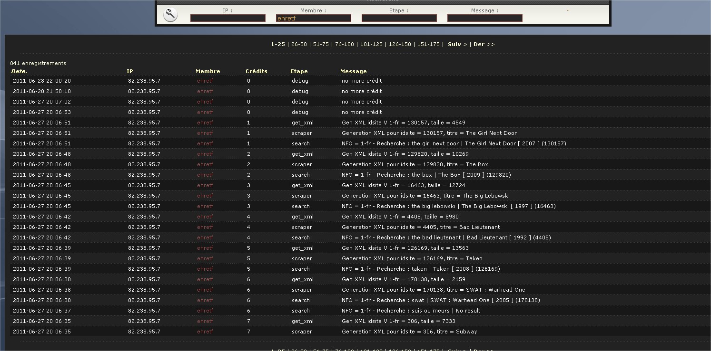
Task: Click message 'Gen XML idsite V 1-fr = 4405, taille = 8980'
Action: coord(400,217)
